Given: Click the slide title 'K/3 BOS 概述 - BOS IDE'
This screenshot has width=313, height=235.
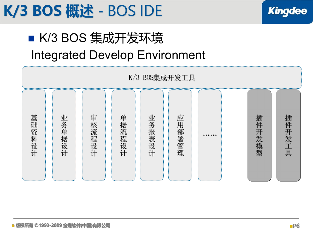Looking at the screenshot, I should point(83,11).
